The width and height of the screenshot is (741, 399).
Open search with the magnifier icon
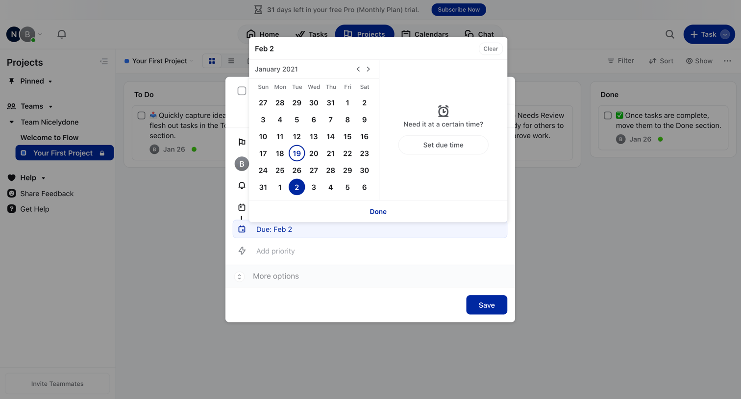669,34
